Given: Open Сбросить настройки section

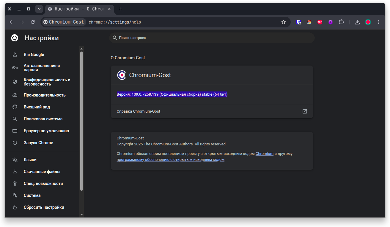Looking at the screenshot, I should (42, 207).
